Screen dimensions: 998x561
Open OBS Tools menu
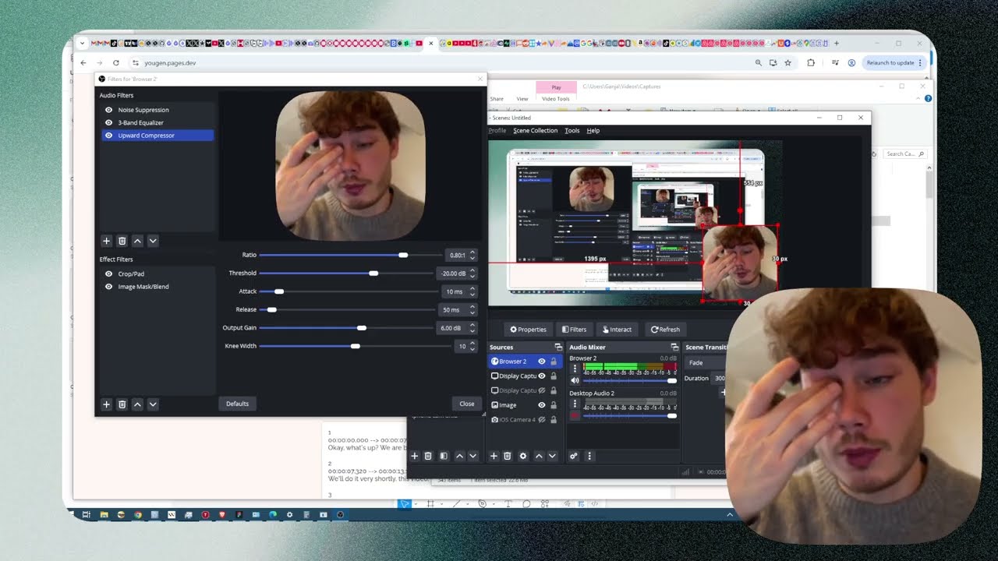pyautogui.click(x=572, y=131)
